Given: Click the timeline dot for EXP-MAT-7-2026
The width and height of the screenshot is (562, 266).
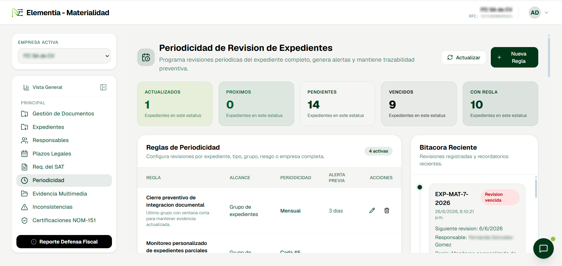Looking at the screenshot, I should (x=420, y=187).
